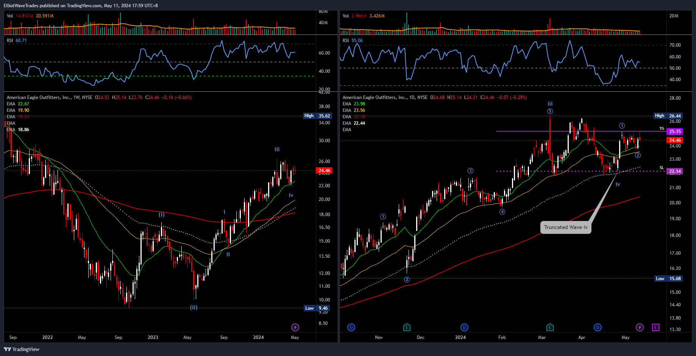Select the iv label under the daily SL line
Viewport: 696px width, 356px height.
click(618, 184)
